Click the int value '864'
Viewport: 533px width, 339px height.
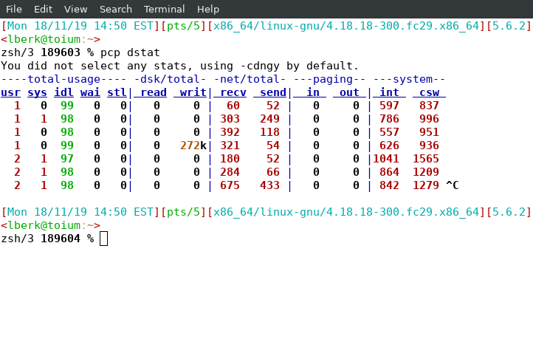(x=389, y=172)
